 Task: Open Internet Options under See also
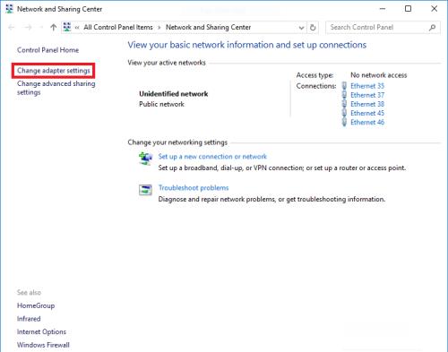pos(41,331)
